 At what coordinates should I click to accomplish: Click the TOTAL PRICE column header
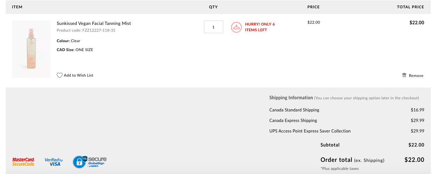click(x=411, y=7)
